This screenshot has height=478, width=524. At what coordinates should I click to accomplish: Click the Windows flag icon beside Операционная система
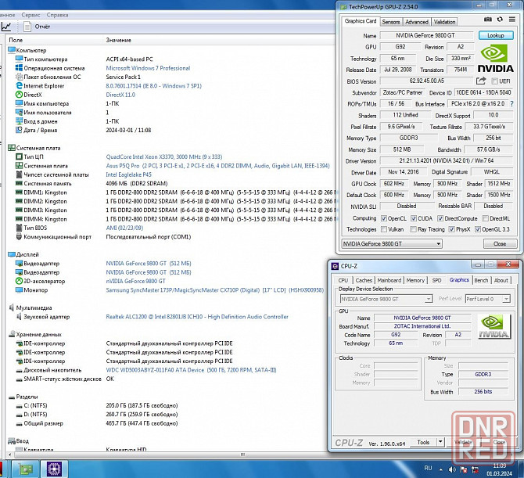click(19, 68)
